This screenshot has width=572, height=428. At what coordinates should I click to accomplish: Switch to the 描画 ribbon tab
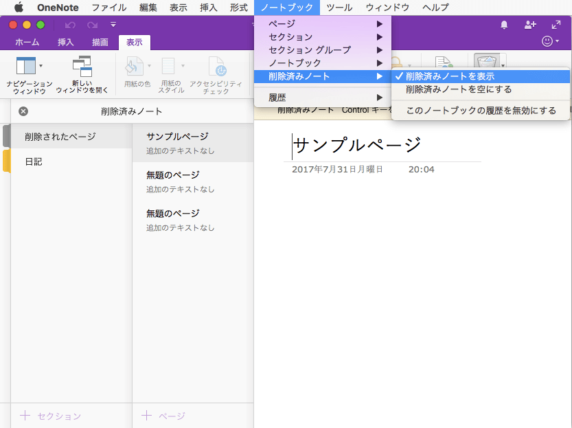coord(100,43)
